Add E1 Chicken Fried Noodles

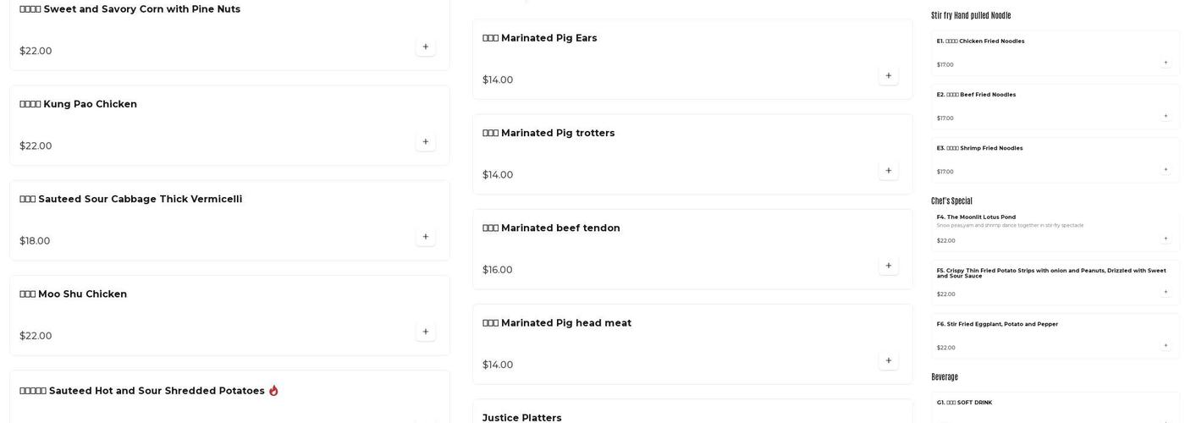coord(1166,63)
